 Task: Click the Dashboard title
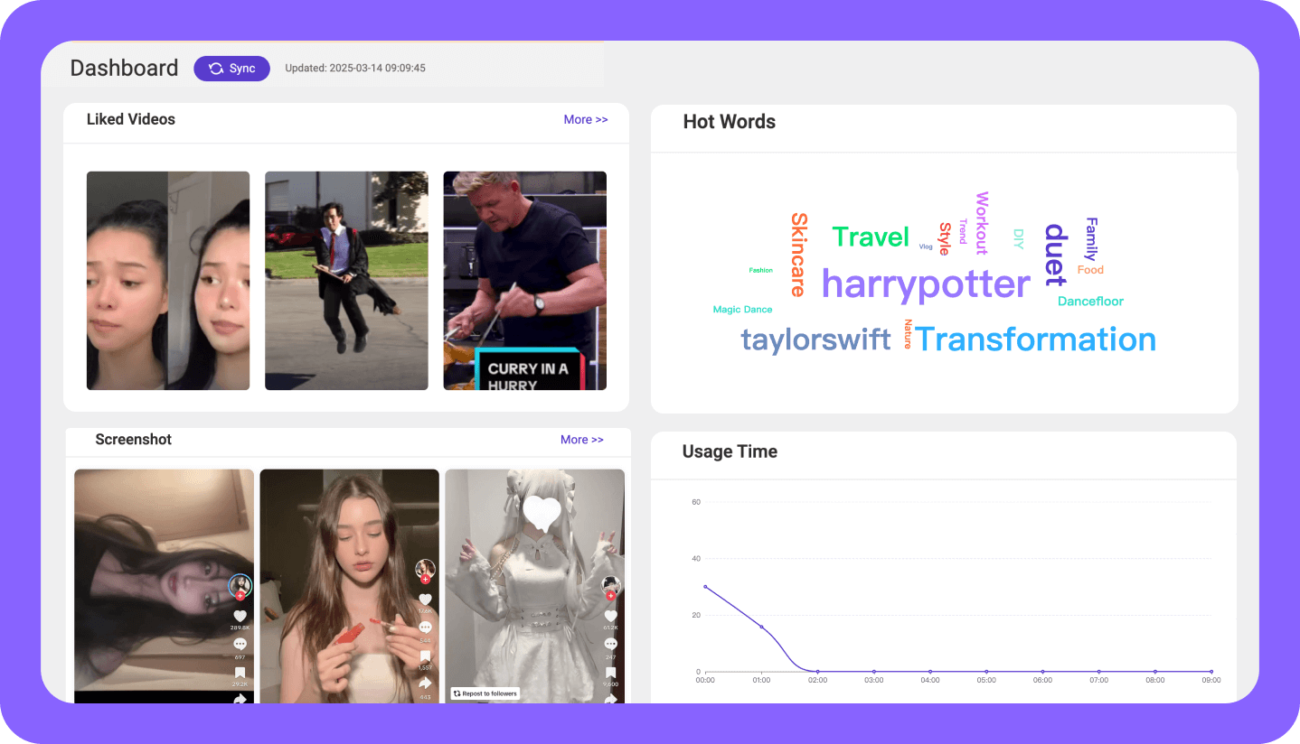coord(124,69)
